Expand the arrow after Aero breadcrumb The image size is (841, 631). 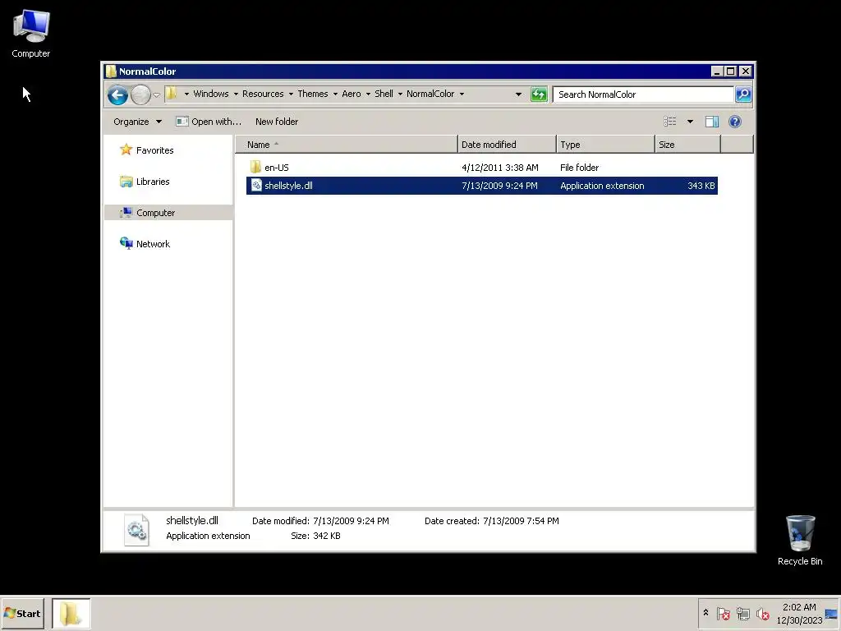click(x=368, y=94)
